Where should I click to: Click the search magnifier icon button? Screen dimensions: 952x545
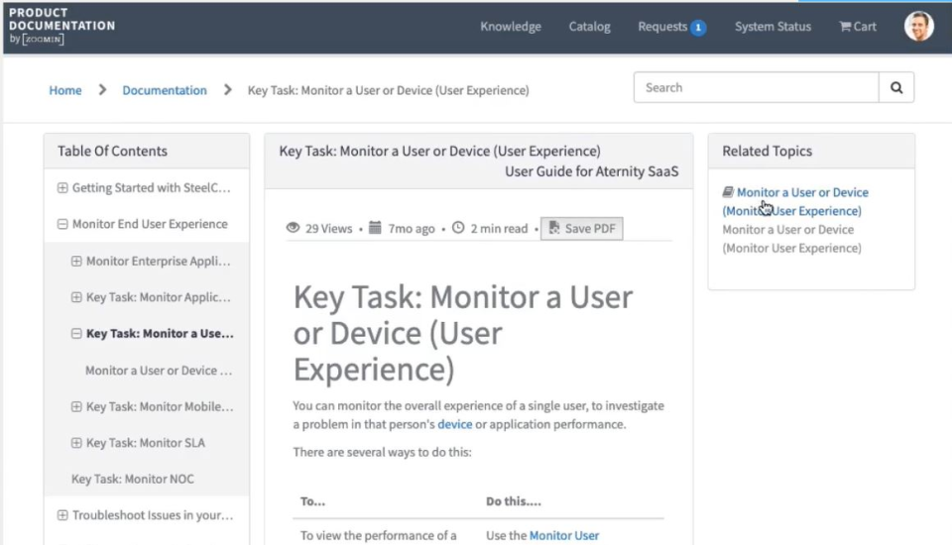pyautogui.click(x=896, y=87)
